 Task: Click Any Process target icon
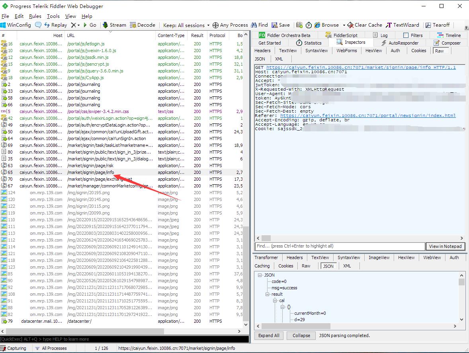pyautogui.click(x=215, y=25)
